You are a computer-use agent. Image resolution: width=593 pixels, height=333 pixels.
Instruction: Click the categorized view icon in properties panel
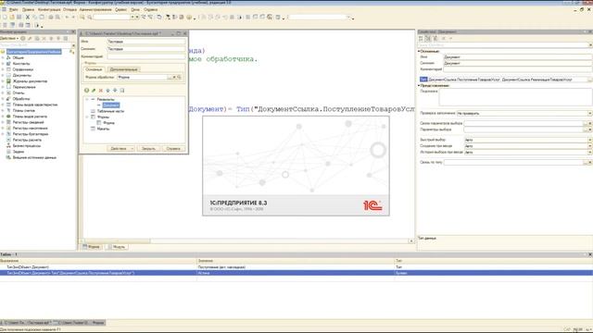point(421,39)
